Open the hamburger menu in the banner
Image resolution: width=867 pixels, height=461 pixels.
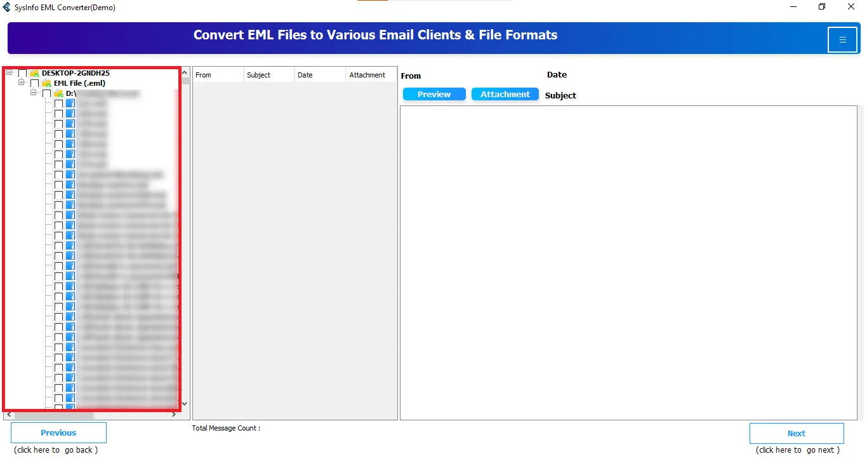pyautogui.click(x=842, y=39)
